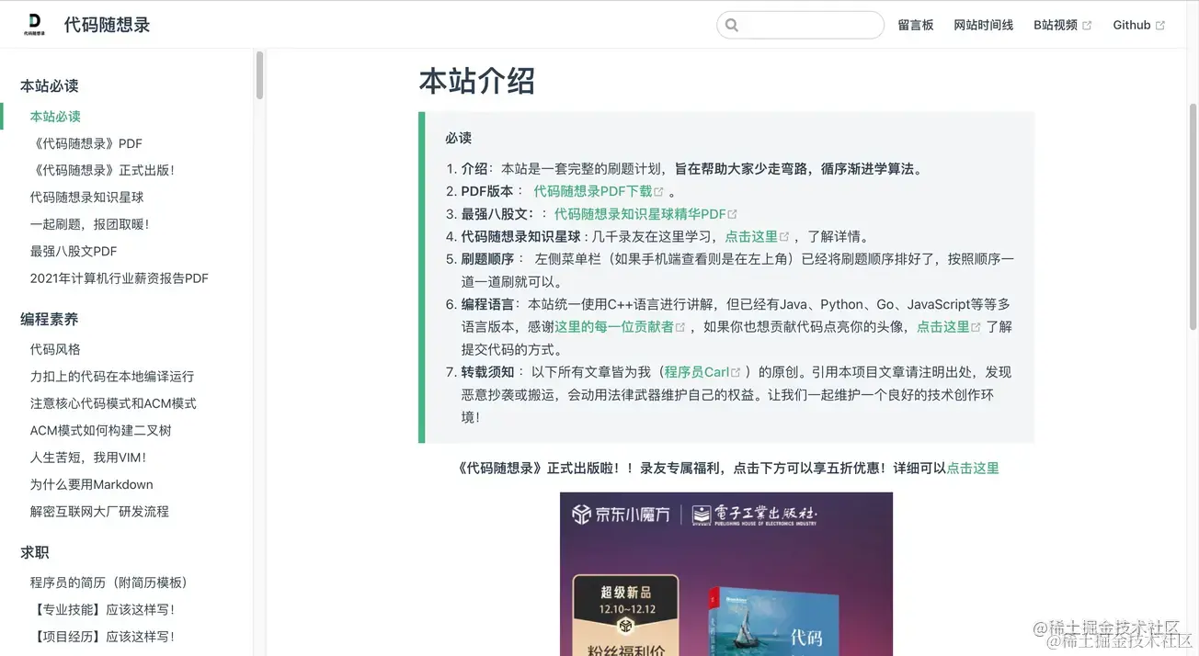Open 【项目经历】应该这样写! sidebar item
Viewport: 1199px width, 656px height.
coord(102,637)
